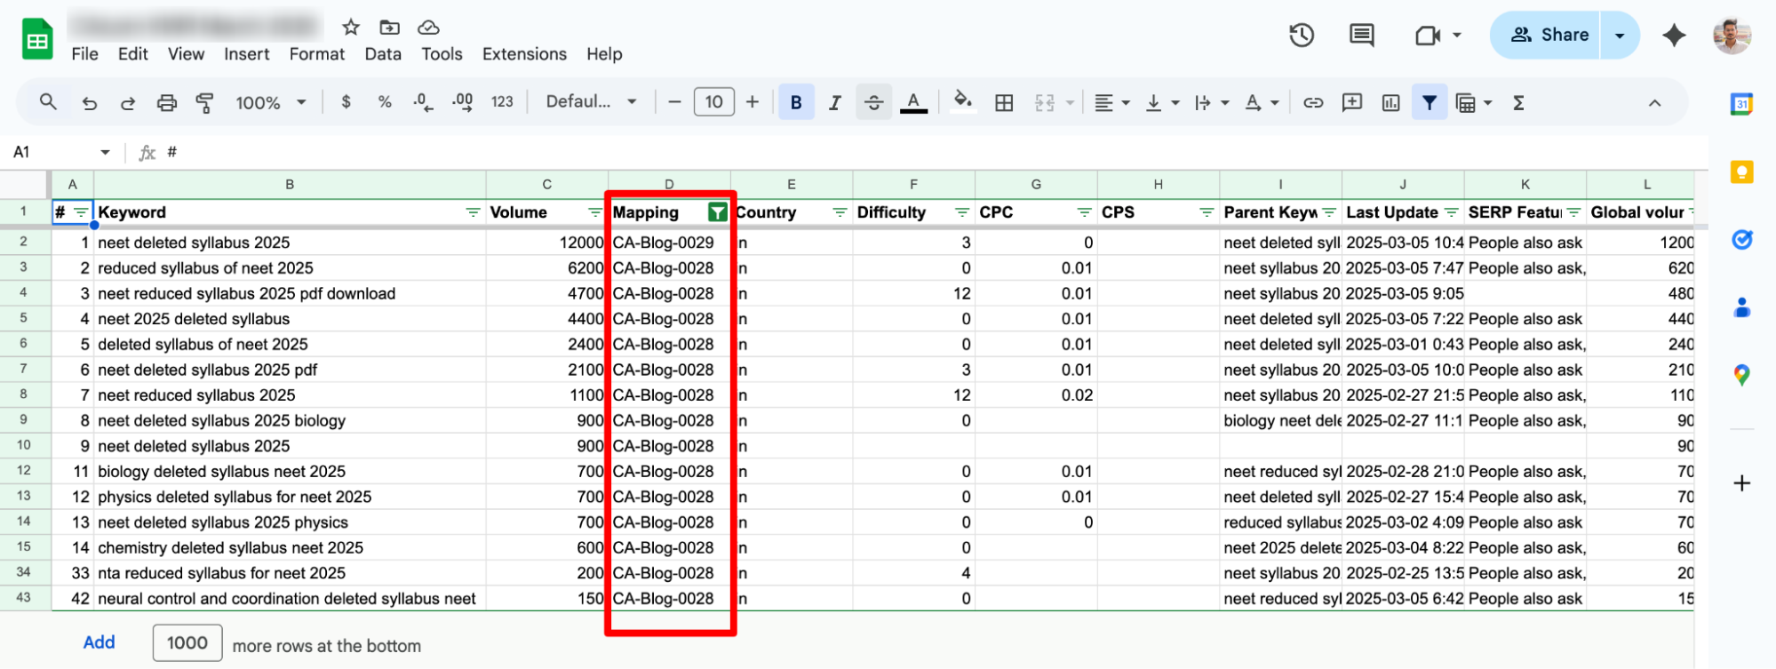Redo the last action
Viewport: 1776px width, 669px height.
point(128,103)
